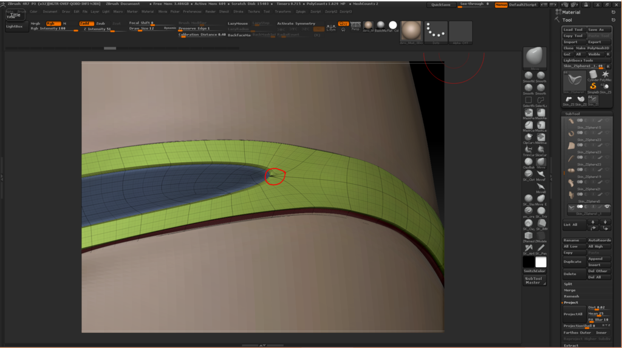The image size is (622, 348).
Task: Choose the SliceCurve brush icon
Action: coord(541,150)
